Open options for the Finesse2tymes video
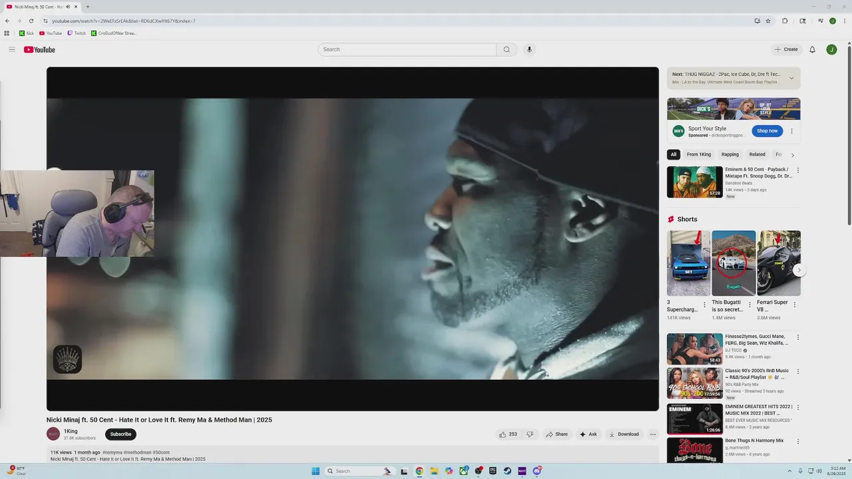This screenshot has width=852, height=479. (798, 337)
